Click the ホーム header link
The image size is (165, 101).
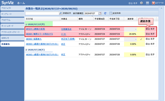click(x=21, y=3)
